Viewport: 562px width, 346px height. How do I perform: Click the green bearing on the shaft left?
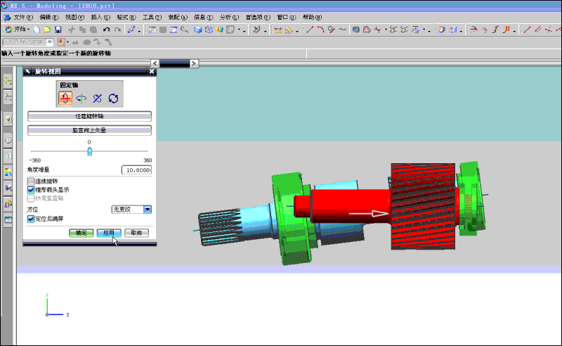click(x=290, y=219)
